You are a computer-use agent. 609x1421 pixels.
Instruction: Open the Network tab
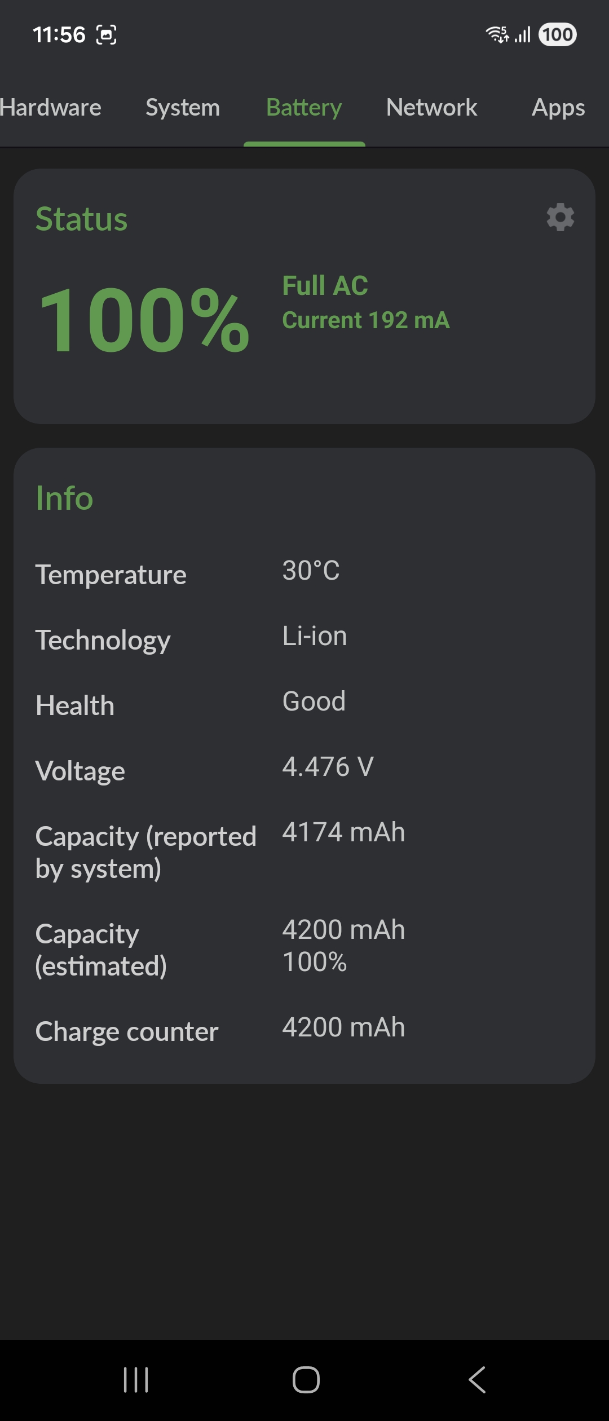(x=431, y=107)
